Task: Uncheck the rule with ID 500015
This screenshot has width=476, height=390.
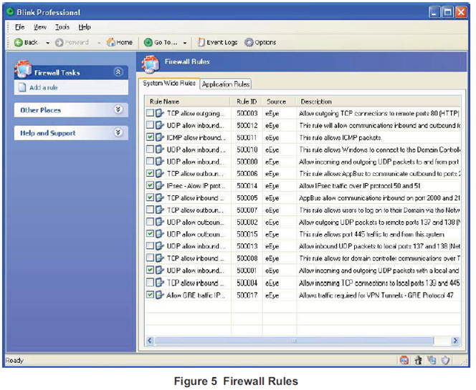Action: [150, 233]
